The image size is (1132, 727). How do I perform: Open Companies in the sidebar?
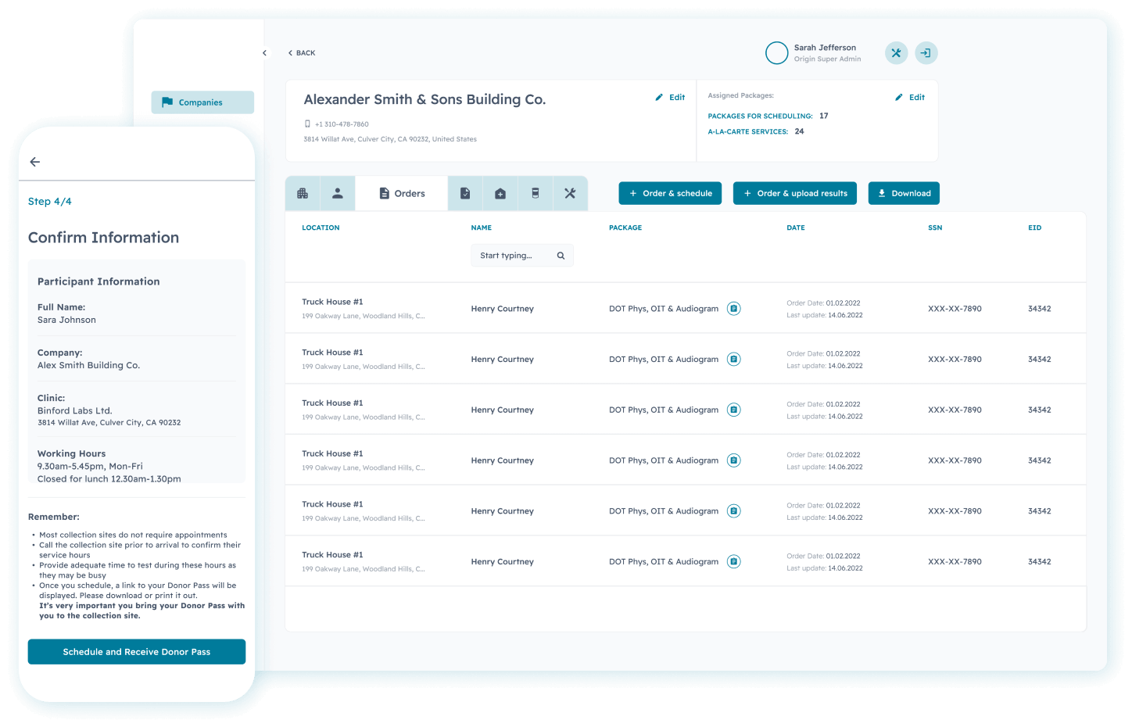pyautogui.click(x=202, y=102)
